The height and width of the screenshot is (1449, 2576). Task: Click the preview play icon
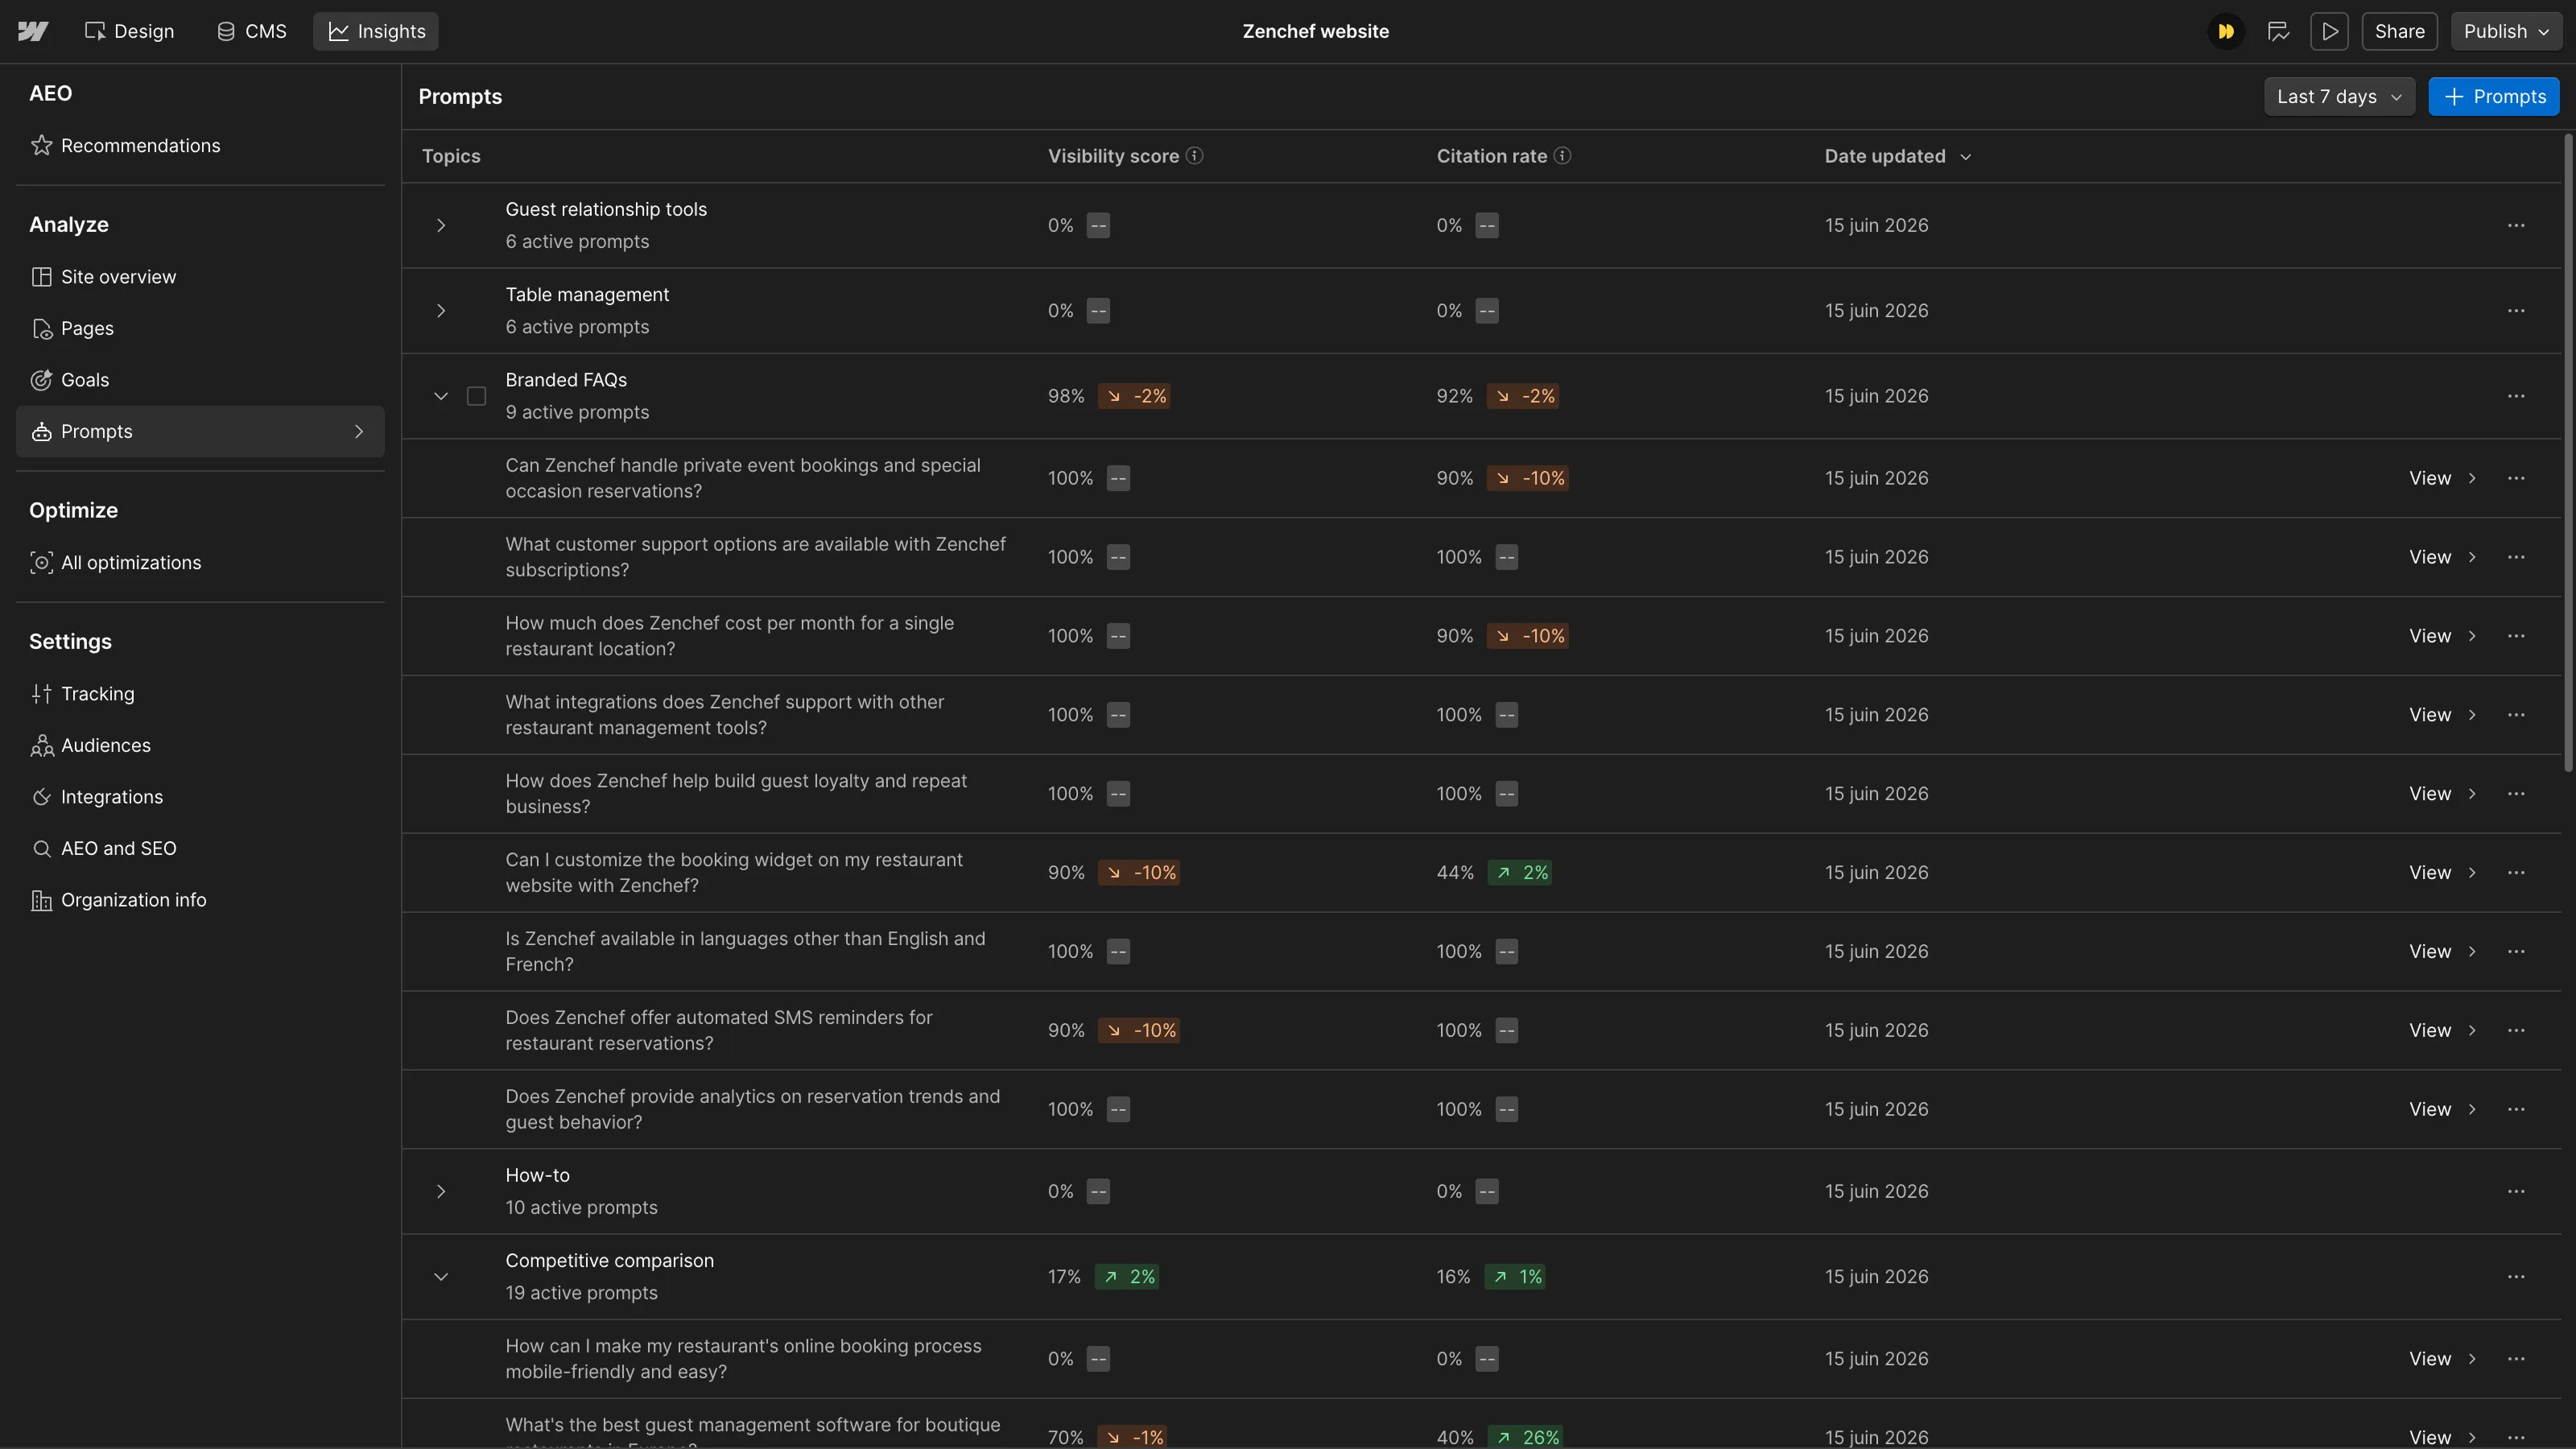pos(2330,31)
